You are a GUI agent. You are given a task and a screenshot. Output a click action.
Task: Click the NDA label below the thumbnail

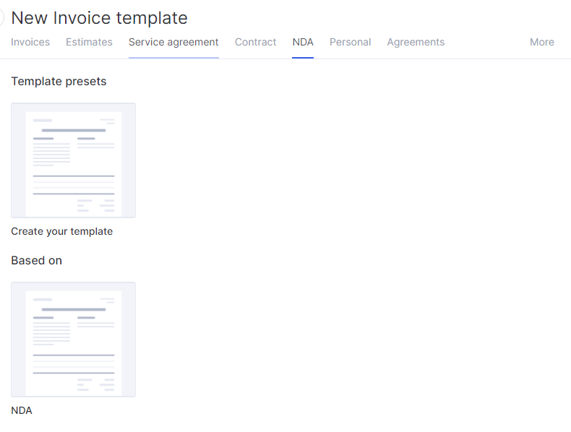pos(22,410)
